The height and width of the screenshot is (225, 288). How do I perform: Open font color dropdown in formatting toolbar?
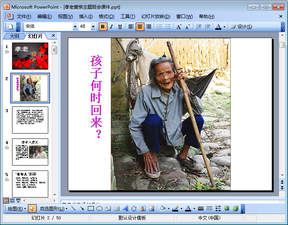tap(224, 27)
